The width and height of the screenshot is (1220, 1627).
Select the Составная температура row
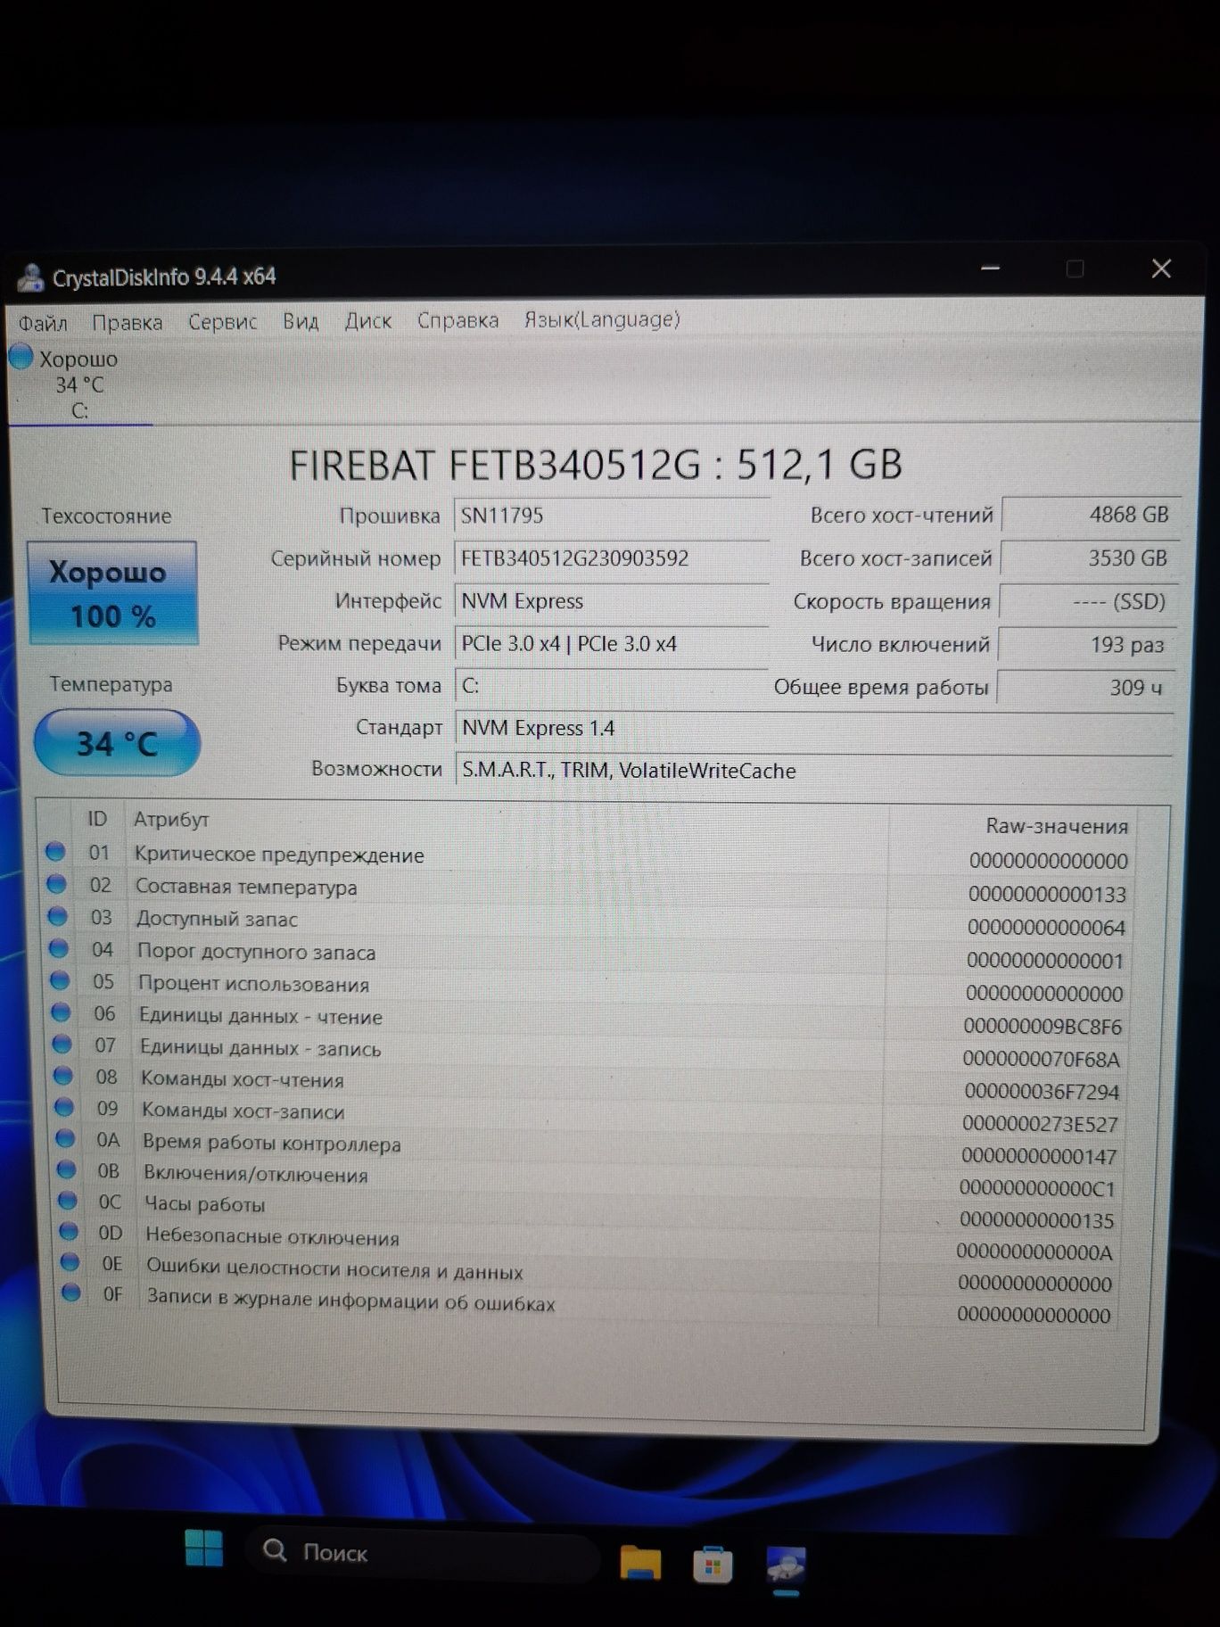[x=589, y=889]
